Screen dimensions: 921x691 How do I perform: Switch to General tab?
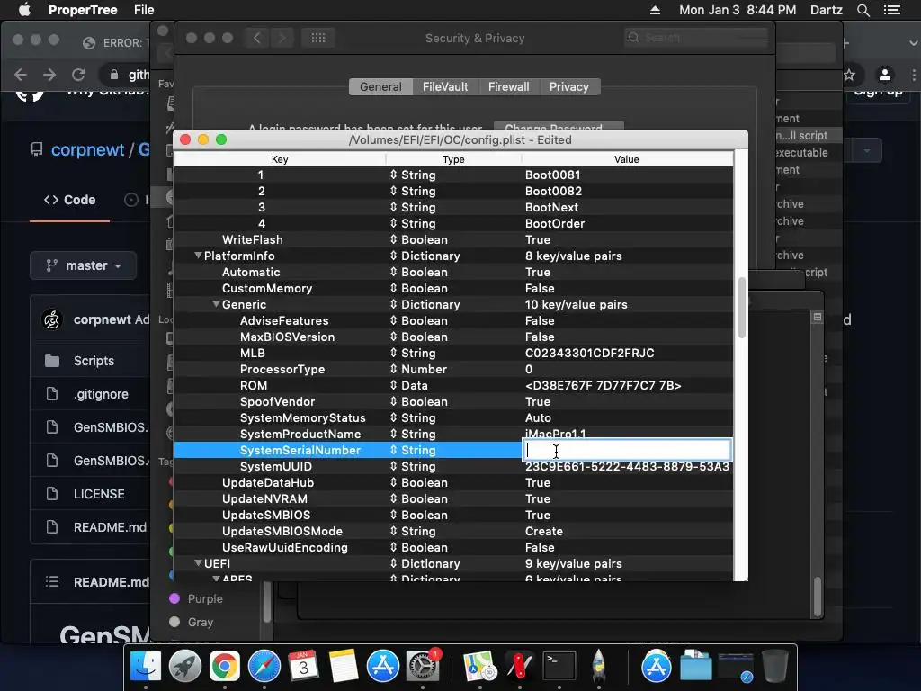pos(380,87)
